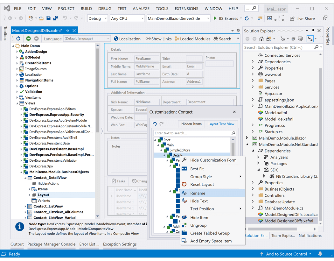This screenshot has width=334, height=261.
Task: Unpin the Model.DesignedDiffs.xafml tab
Action: [67, 31]
